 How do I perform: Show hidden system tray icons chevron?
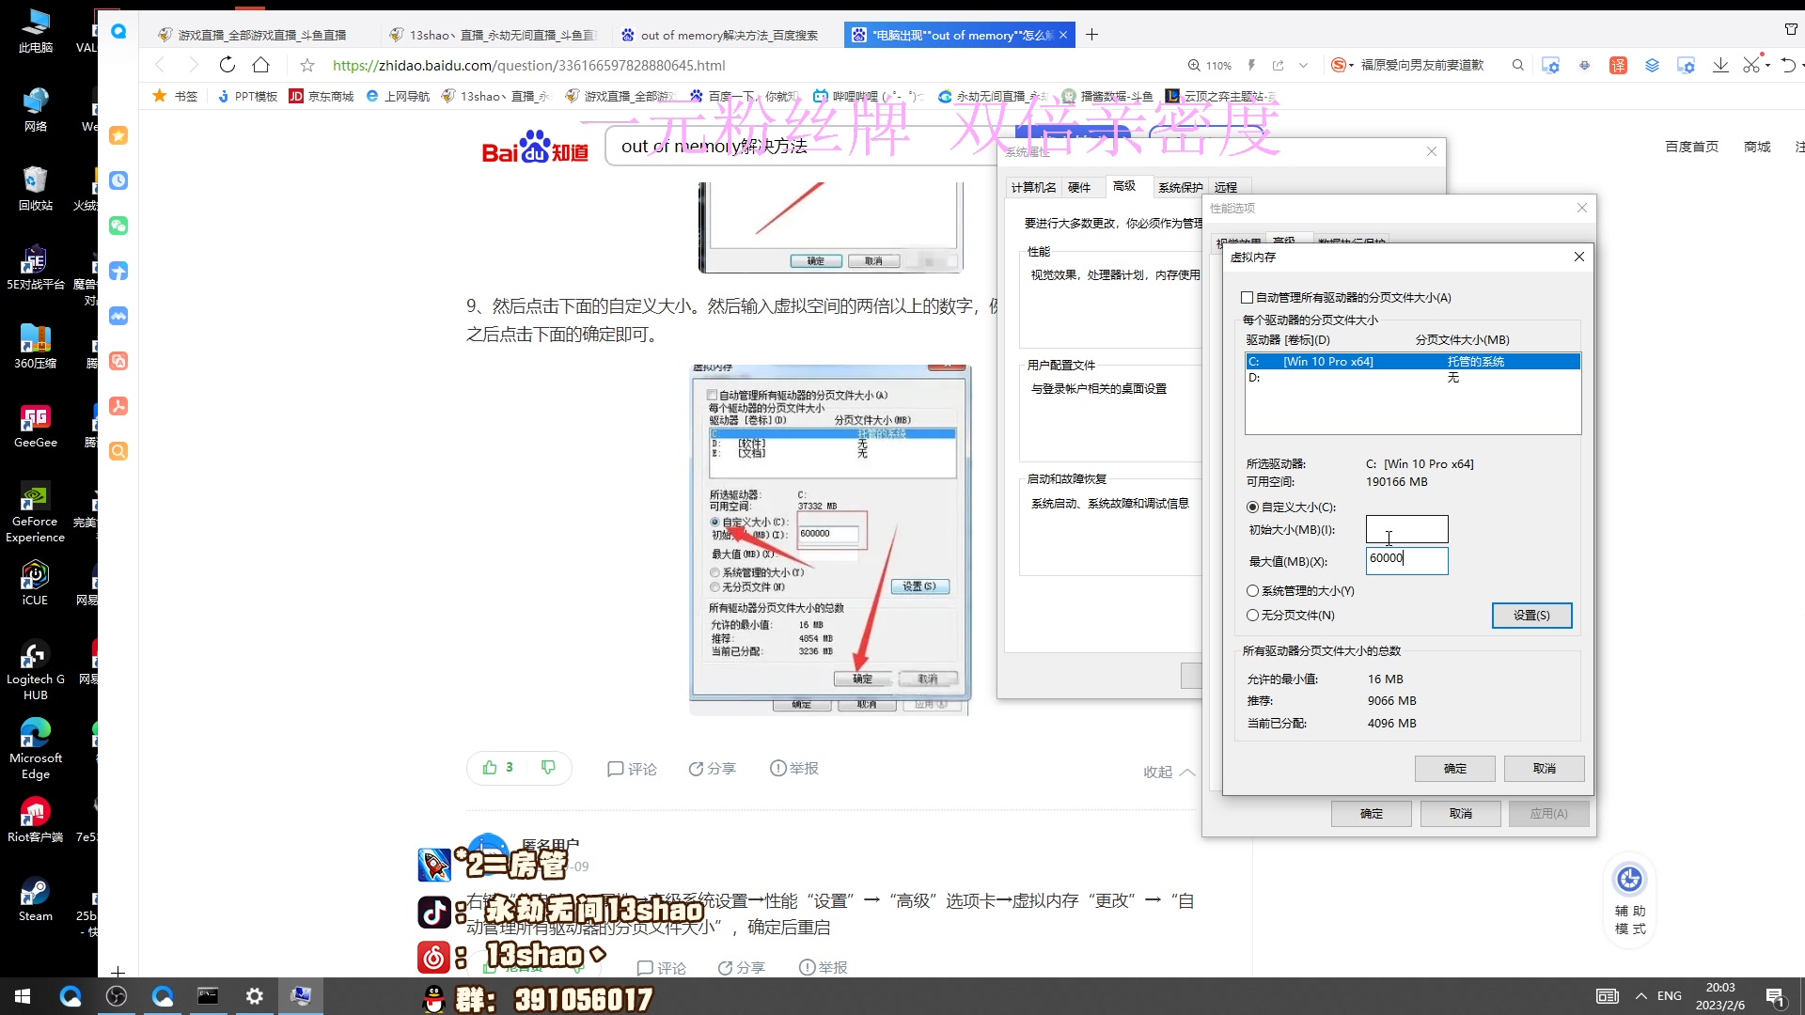[1641, 996]
